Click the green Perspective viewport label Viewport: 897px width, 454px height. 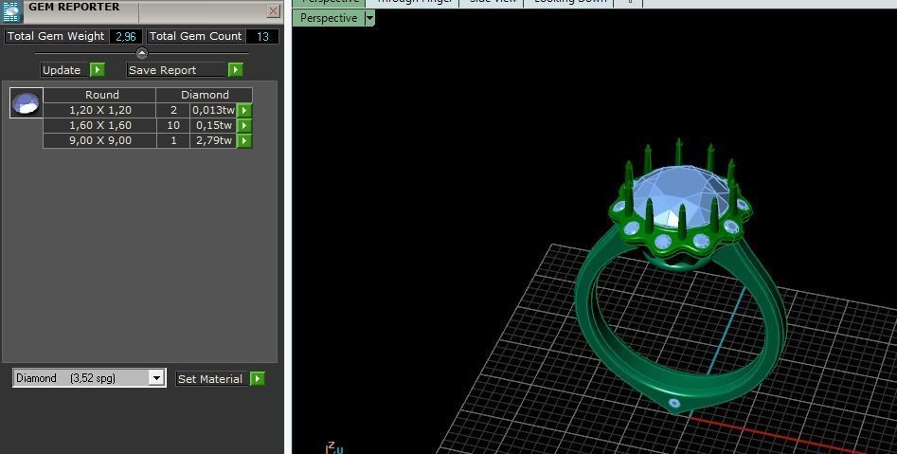[x=329, y=18]
